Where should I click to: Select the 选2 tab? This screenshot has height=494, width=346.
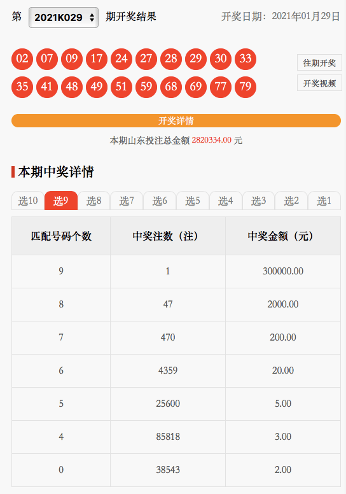(291, 201)
